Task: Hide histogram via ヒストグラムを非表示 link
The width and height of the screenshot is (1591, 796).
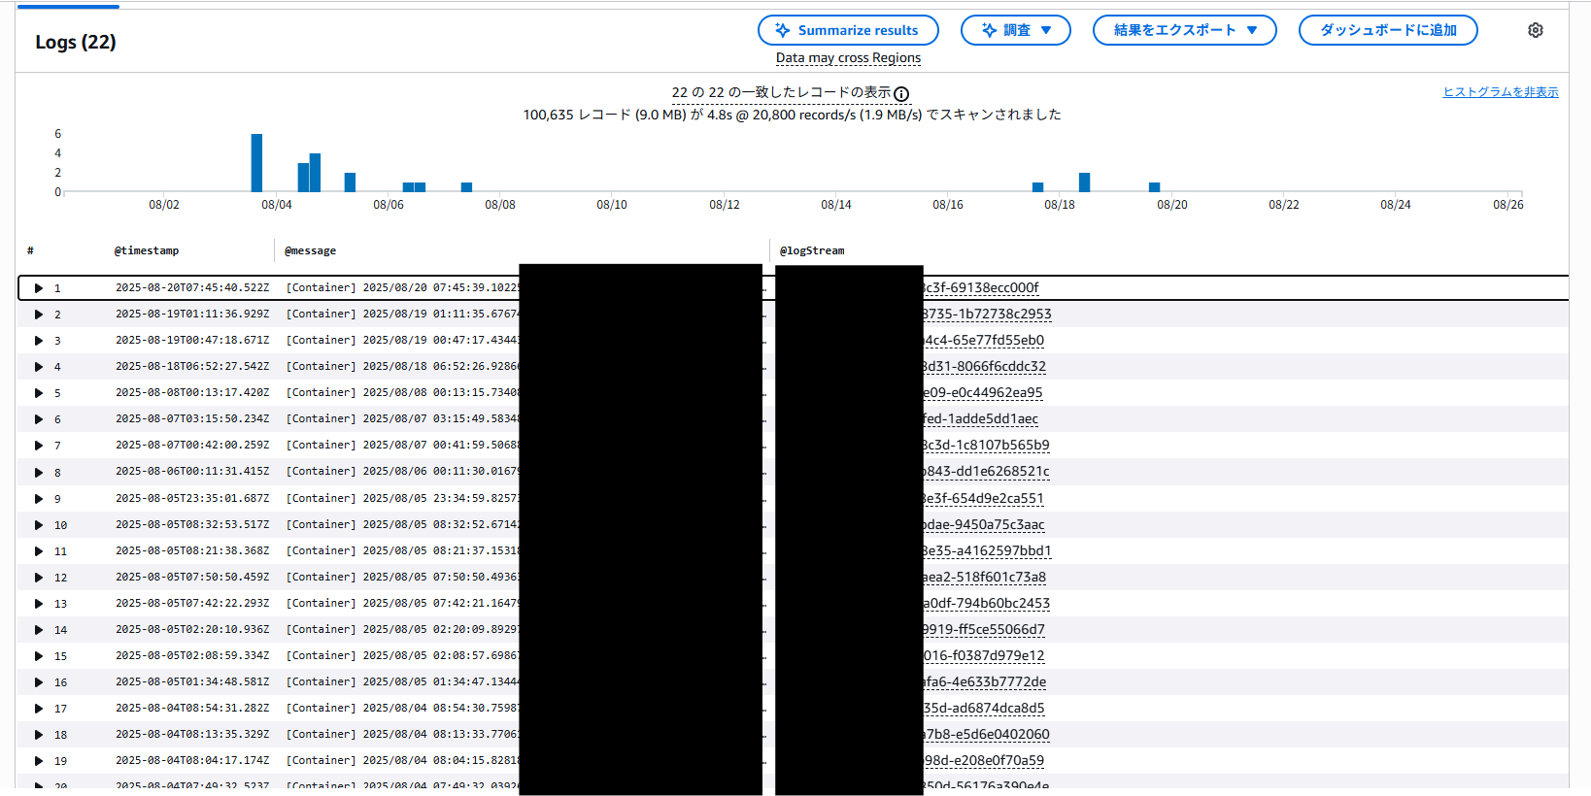Action: coord(1500,92)
